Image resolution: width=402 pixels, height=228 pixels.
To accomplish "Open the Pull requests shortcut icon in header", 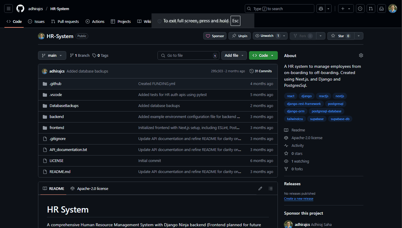I will [x=371, y=9].
